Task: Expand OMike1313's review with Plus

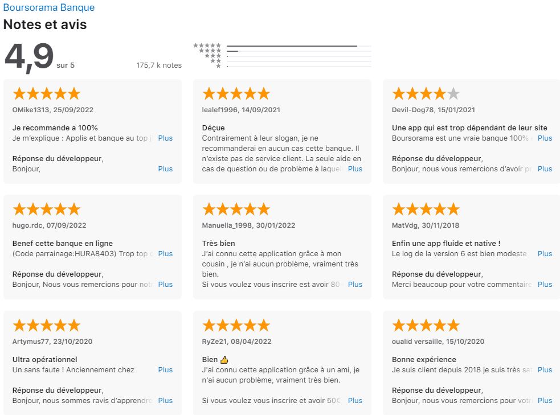Action: pos(165,138)
